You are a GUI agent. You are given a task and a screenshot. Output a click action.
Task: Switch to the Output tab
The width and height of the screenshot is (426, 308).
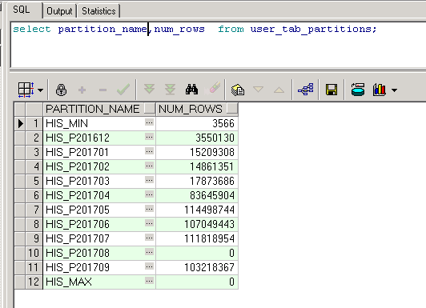(59, 11)
